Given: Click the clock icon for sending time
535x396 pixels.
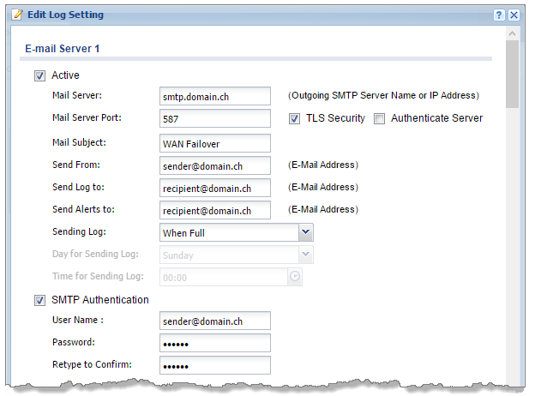Looking at the screenshot, I should (295, 277).
